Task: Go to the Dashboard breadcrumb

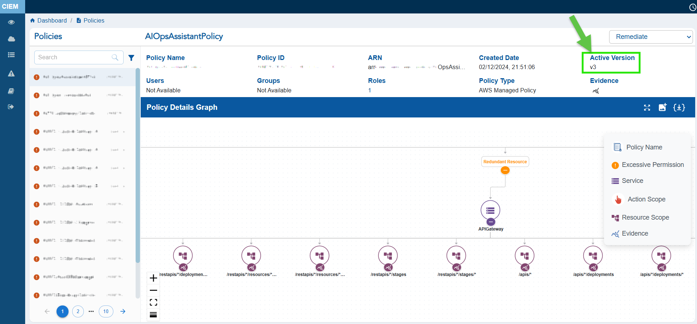Action: pyautogui.click(x=52, y=20)
